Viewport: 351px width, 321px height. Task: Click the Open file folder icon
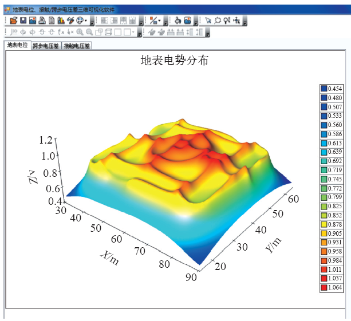13,21
